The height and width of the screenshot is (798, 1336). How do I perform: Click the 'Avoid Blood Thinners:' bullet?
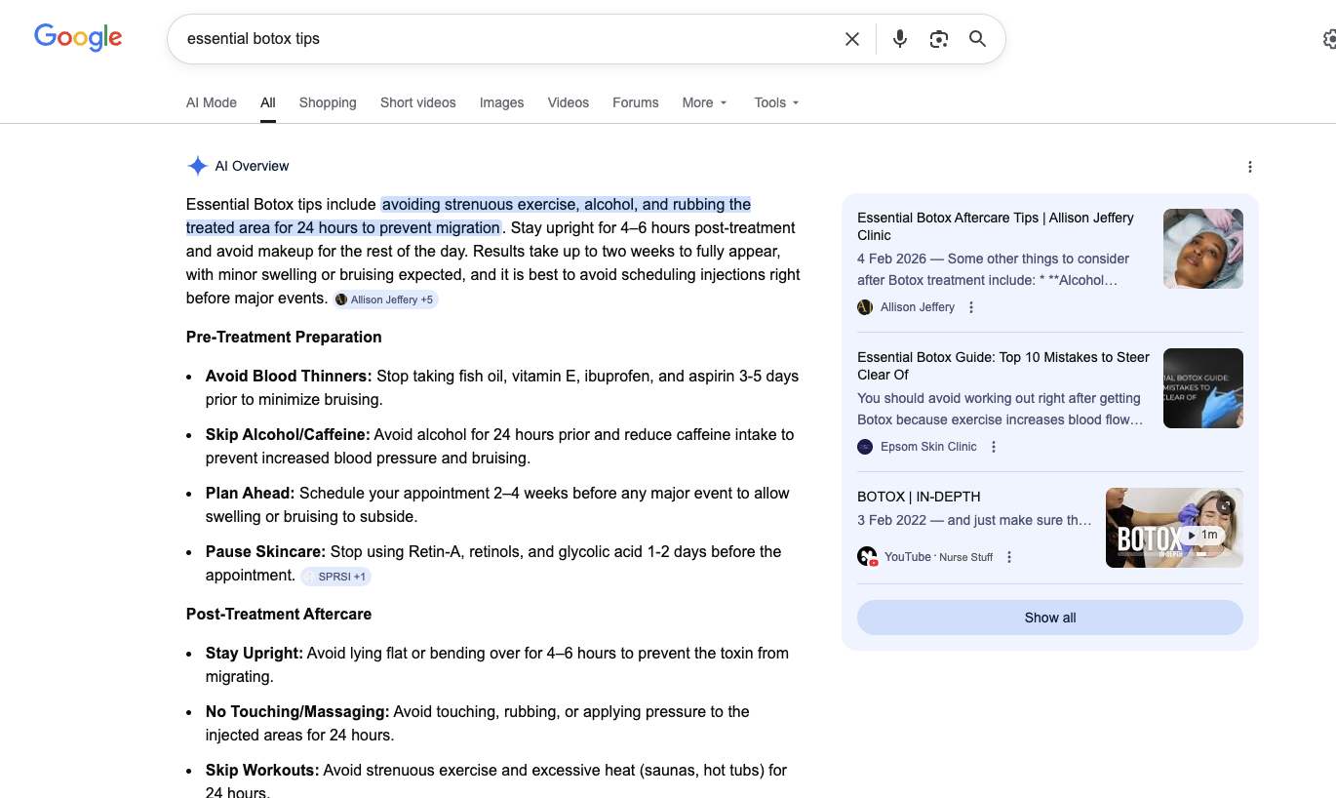point(289,377)
